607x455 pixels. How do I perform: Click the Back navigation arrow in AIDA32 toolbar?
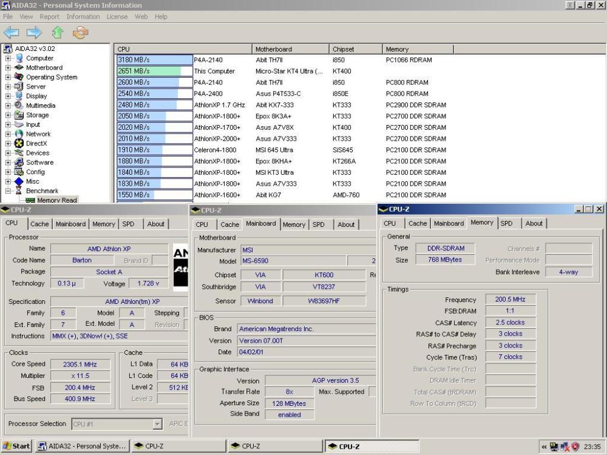click(12, 32)
